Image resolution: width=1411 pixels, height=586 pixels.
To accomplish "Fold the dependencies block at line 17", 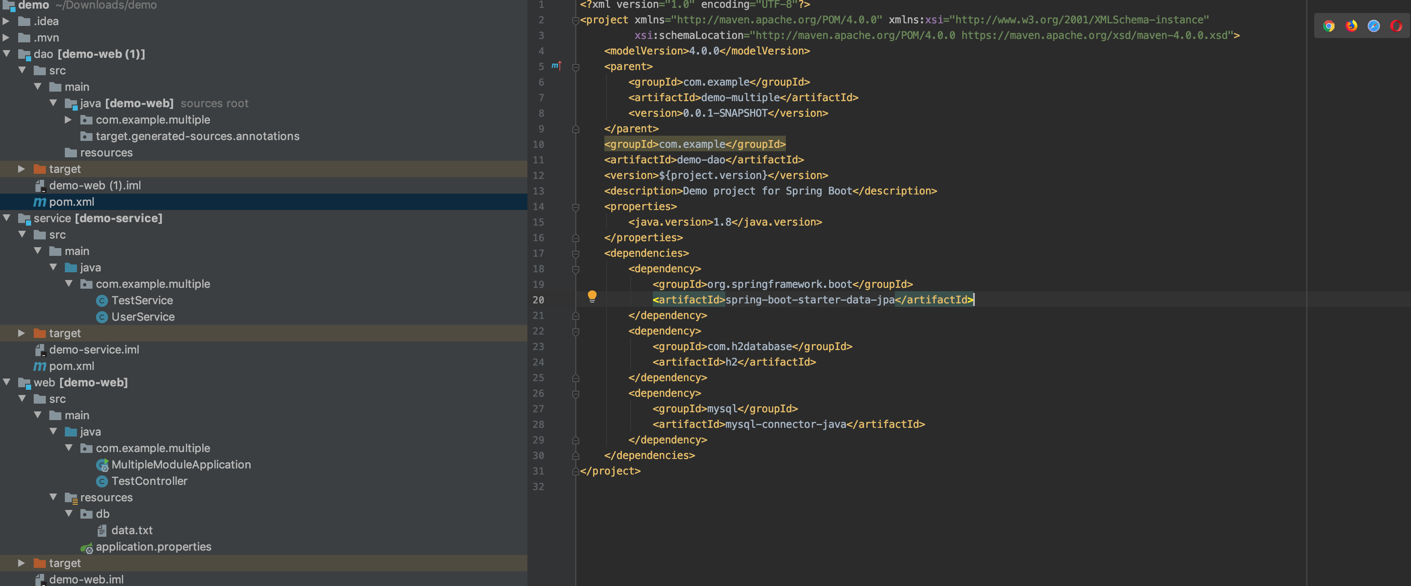I will (576, 254).
